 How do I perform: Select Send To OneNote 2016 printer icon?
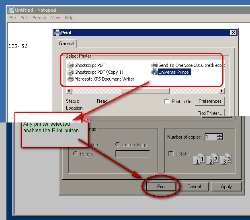[x=155, y=65]
